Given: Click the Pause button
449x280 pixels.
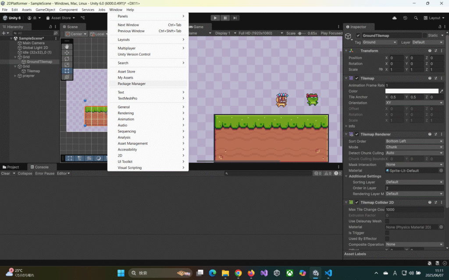Looking at the screenshot, I should coord(225,17).
